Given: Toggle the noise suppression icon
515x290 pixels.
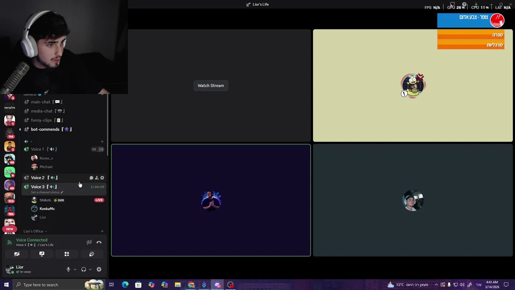Looking at the screenshot, I should (89, 242).
